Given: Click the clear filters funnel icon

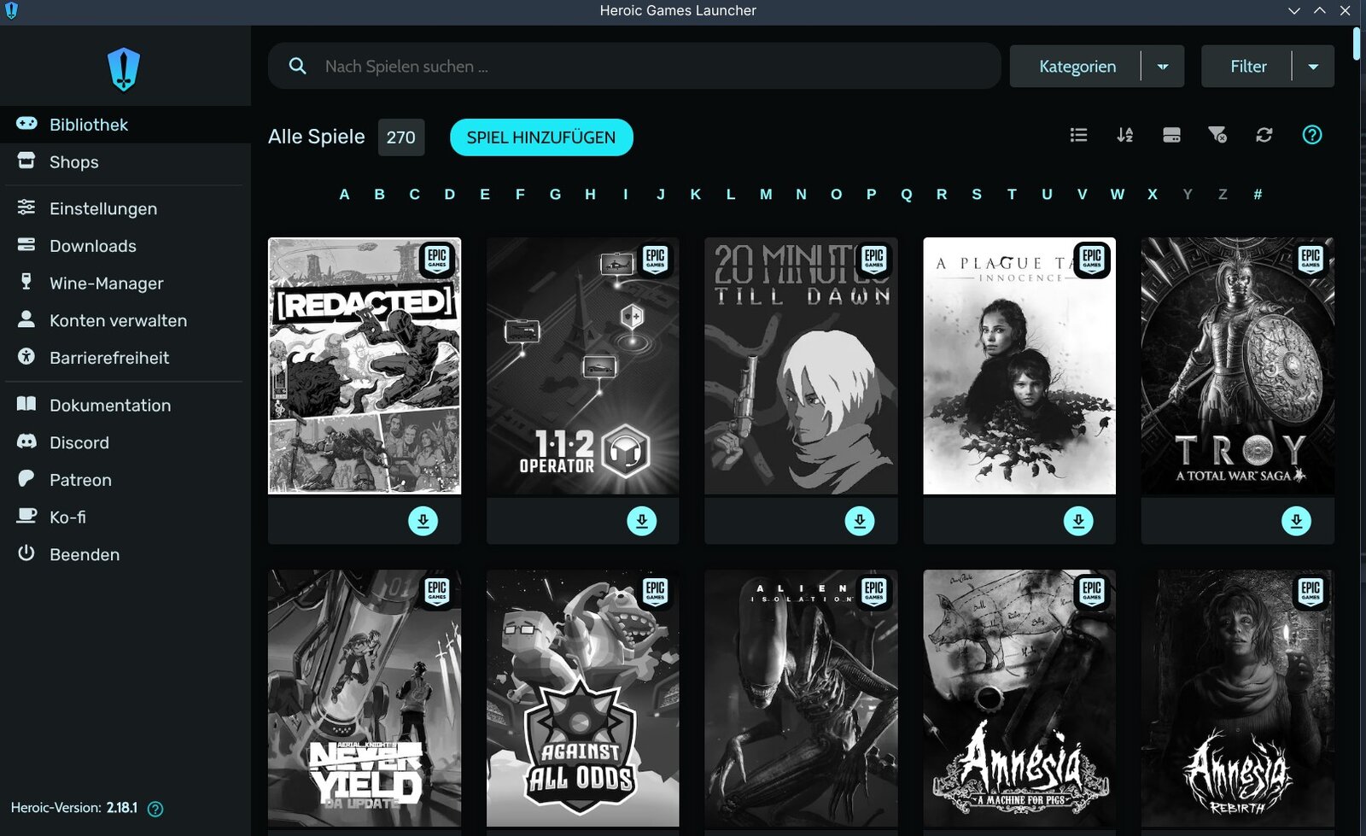Looking at the screenshot, I should pos(1217,135).
